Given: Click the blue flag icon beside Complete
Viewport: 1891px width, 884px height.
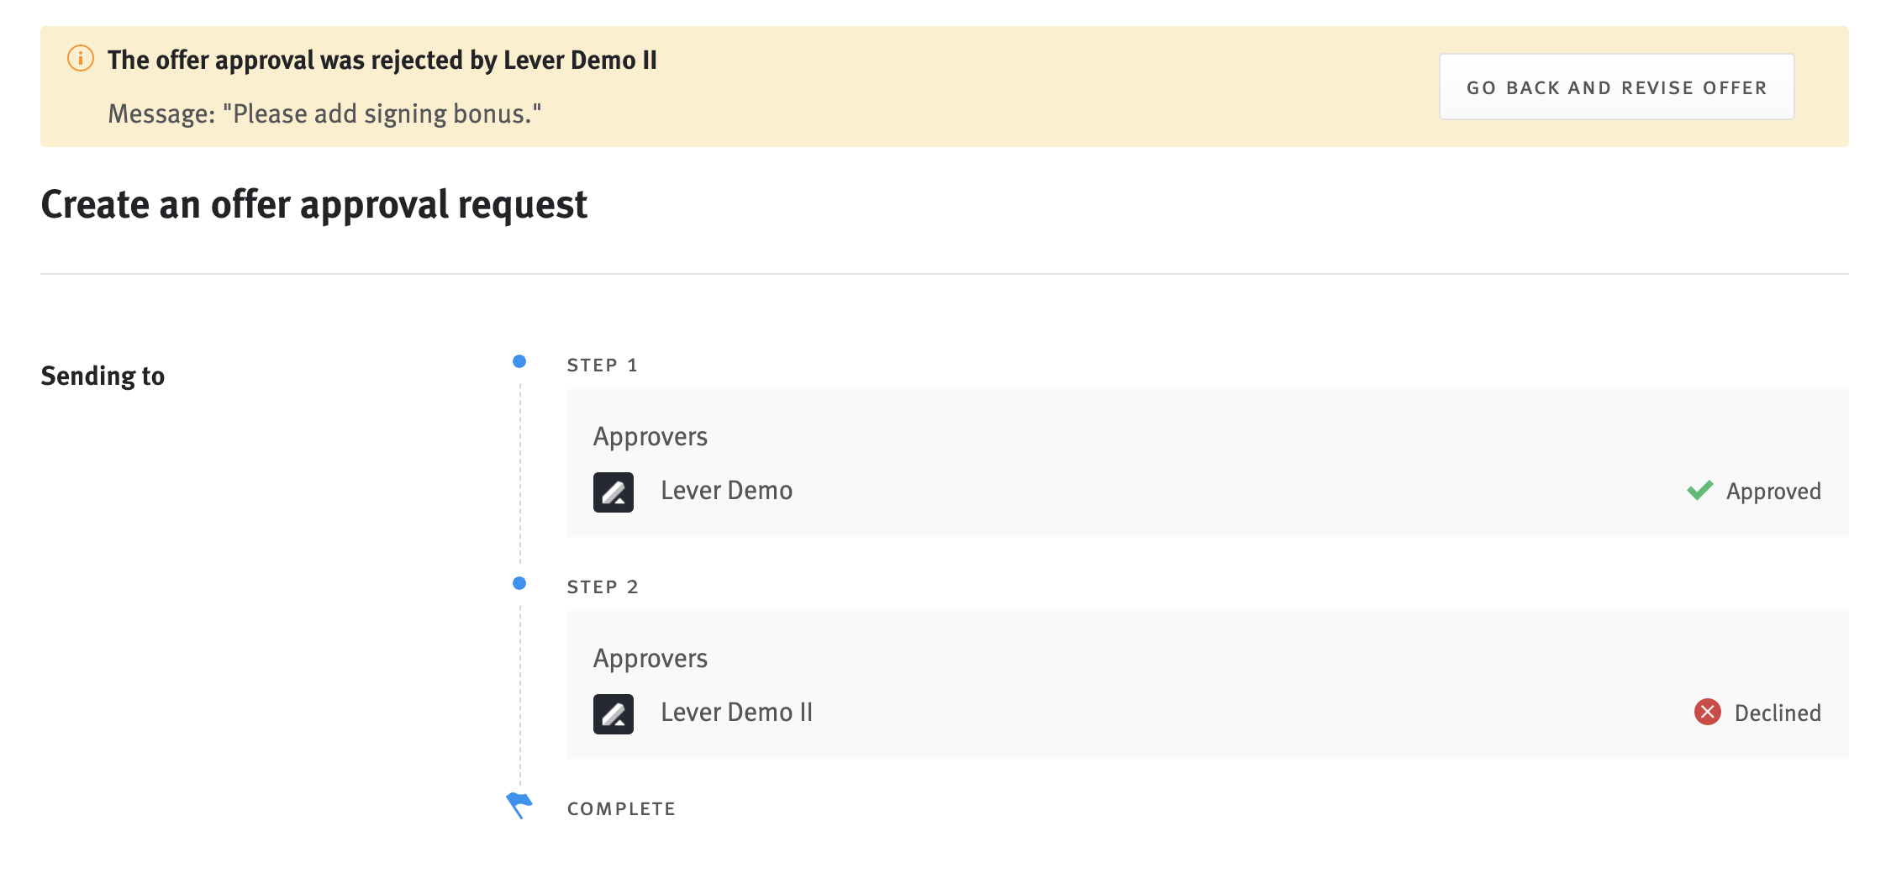Looking at the screenshot, I should click(519, 805).
